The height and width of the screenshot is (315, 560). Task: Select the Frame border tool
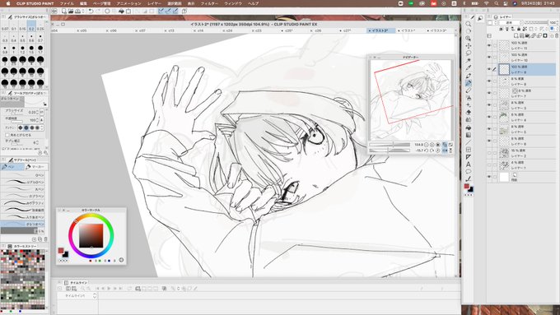coord(469,150)
